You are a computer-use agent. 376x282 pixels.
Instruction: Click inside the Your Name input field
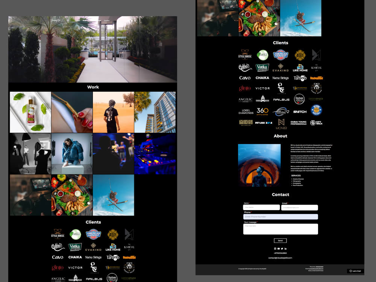coord(261,207)
